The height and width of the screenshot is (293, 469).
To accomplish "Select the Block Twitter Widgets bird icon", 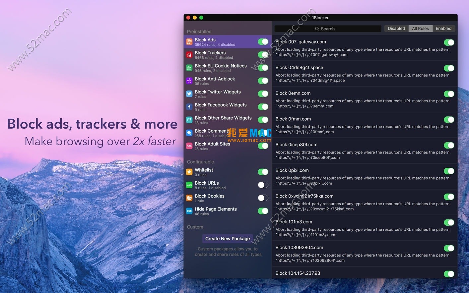I will coord(189,94).
